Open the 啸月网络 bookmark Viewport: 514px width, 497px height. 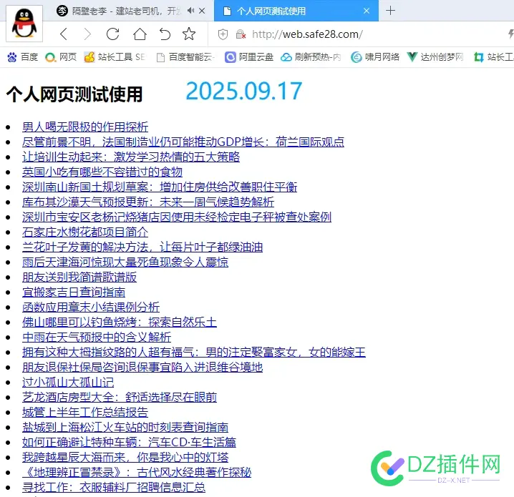[x=375, y=57]
